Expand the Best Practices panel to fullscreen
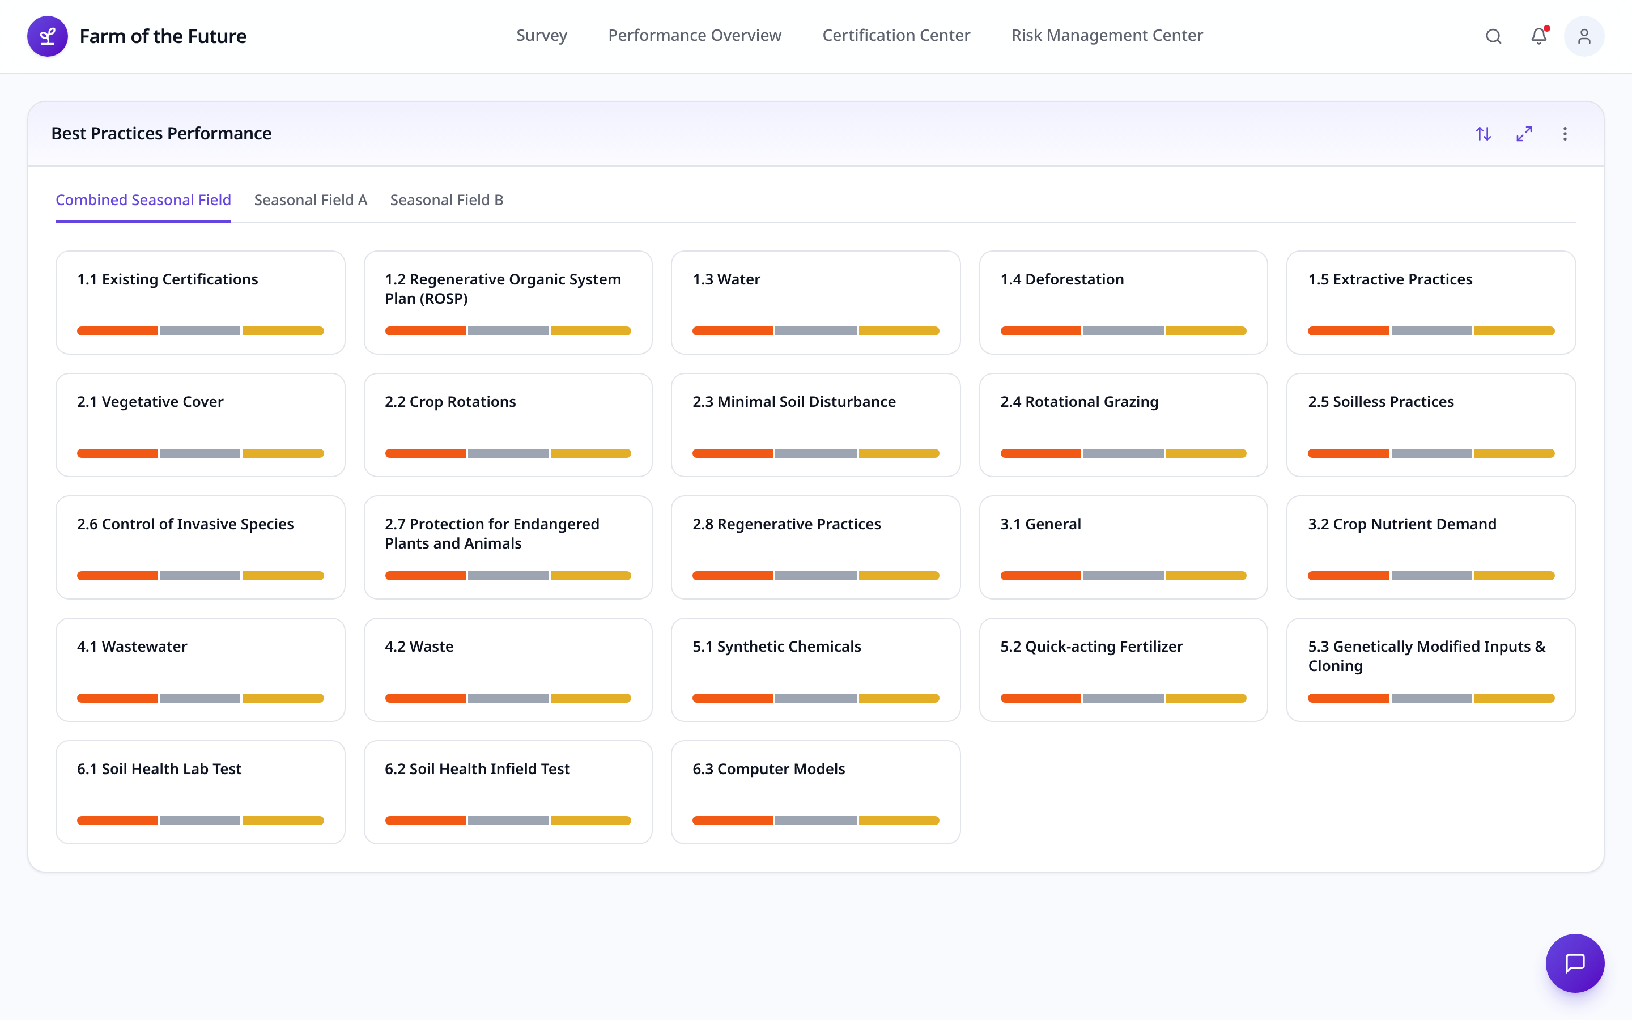 (x=1524, y=134)
